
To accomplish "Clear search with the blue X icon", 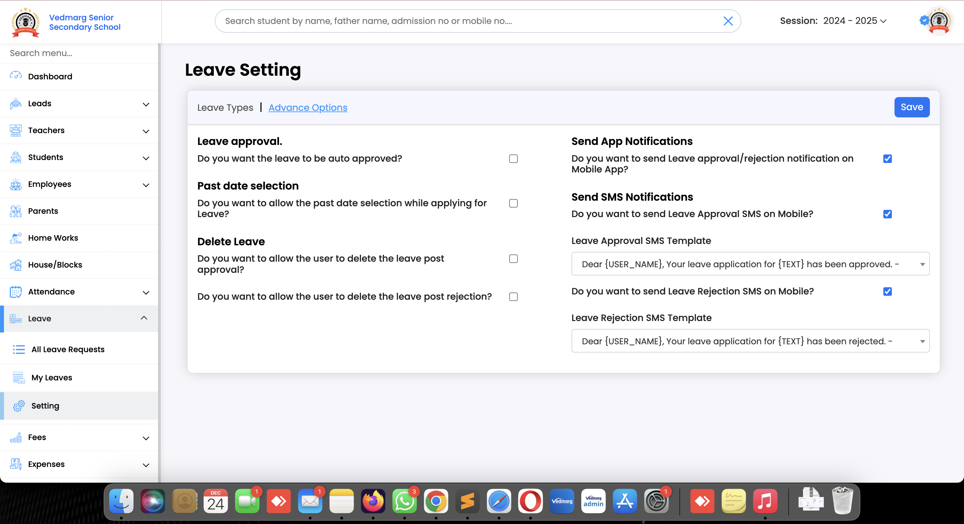I will click(x=728, y=21).
